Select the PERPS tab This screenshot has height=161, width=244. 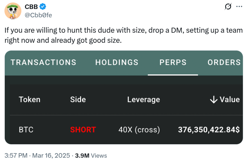pyautogui.click(x=173, y=62)
